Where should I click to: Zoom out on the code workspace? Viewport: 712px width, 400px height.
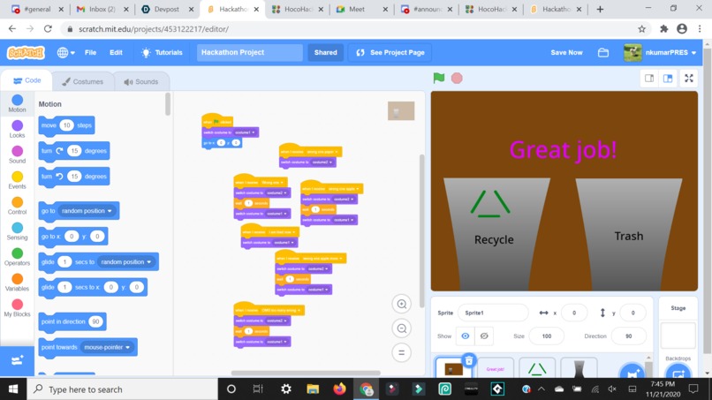coord(401,328)
